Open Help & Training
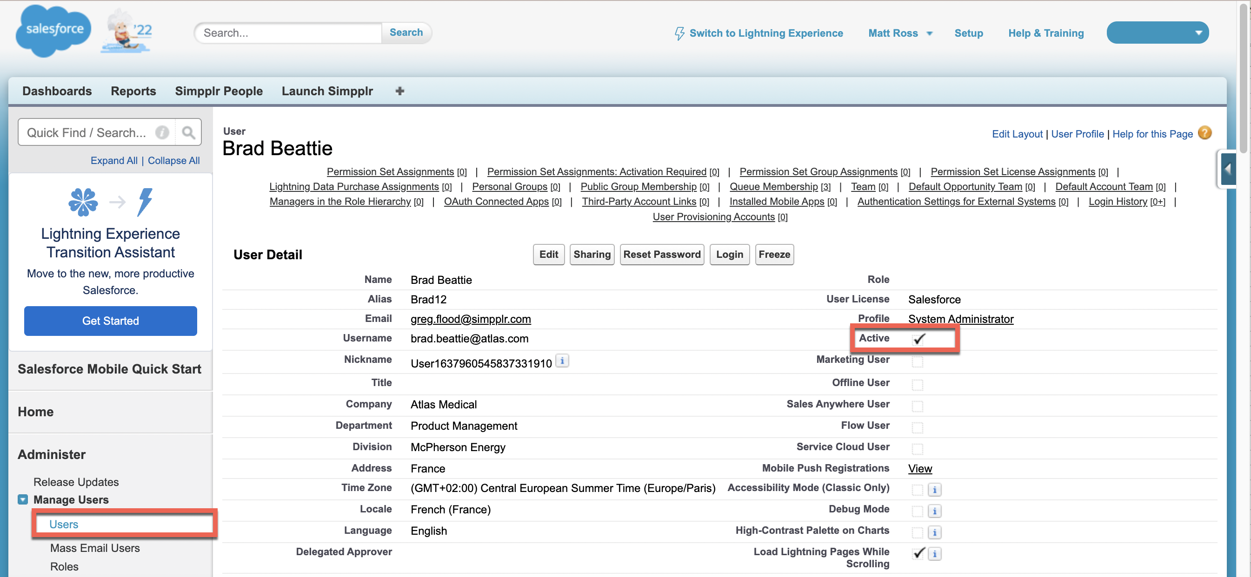 point(1045,33)
